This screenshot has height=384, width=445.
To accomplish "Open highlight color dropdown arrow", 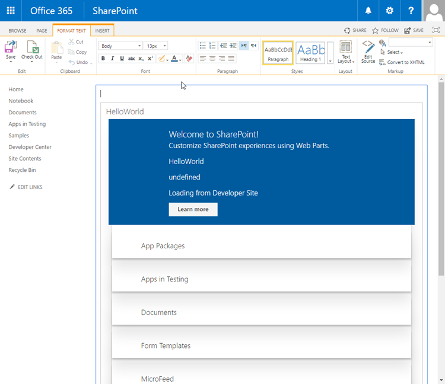I will [167, 59].
